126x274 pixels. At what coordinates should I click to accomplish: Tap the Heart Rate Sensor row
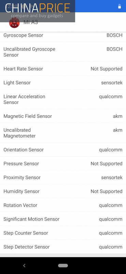pyautogui.click(x=63, y=69)
